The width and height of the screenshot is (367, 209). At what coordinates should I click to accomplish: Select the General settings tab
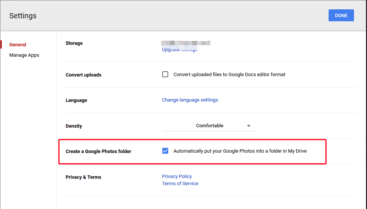18,44
